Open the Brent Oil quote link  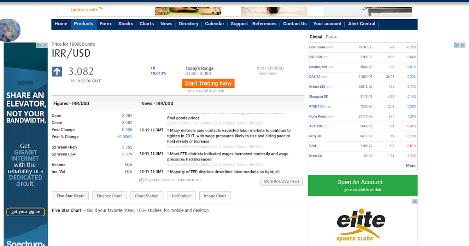[x=315, y=156]
